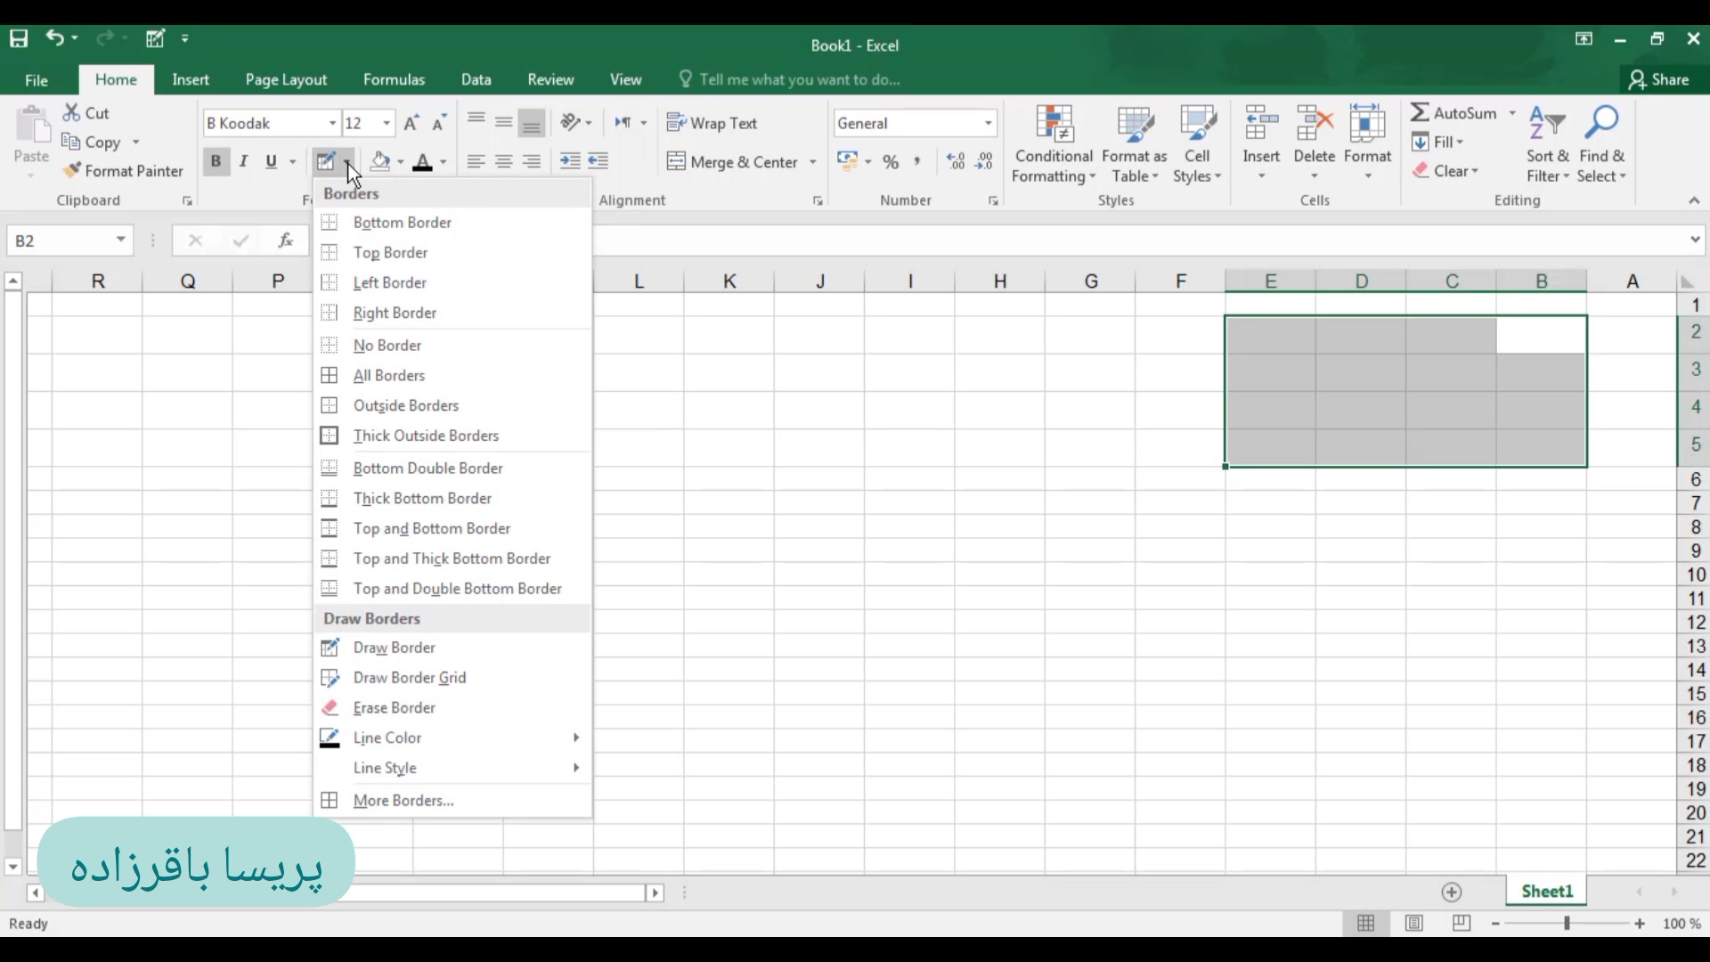This screenshot has height=962, width=1710.
Task: Click the Percent Style icon
Action: [x=891, y=162]
